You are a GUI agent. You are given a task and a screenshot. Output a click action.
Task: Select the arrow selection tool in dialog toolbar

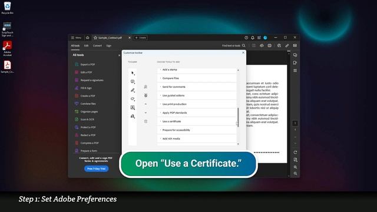(133, 73)
